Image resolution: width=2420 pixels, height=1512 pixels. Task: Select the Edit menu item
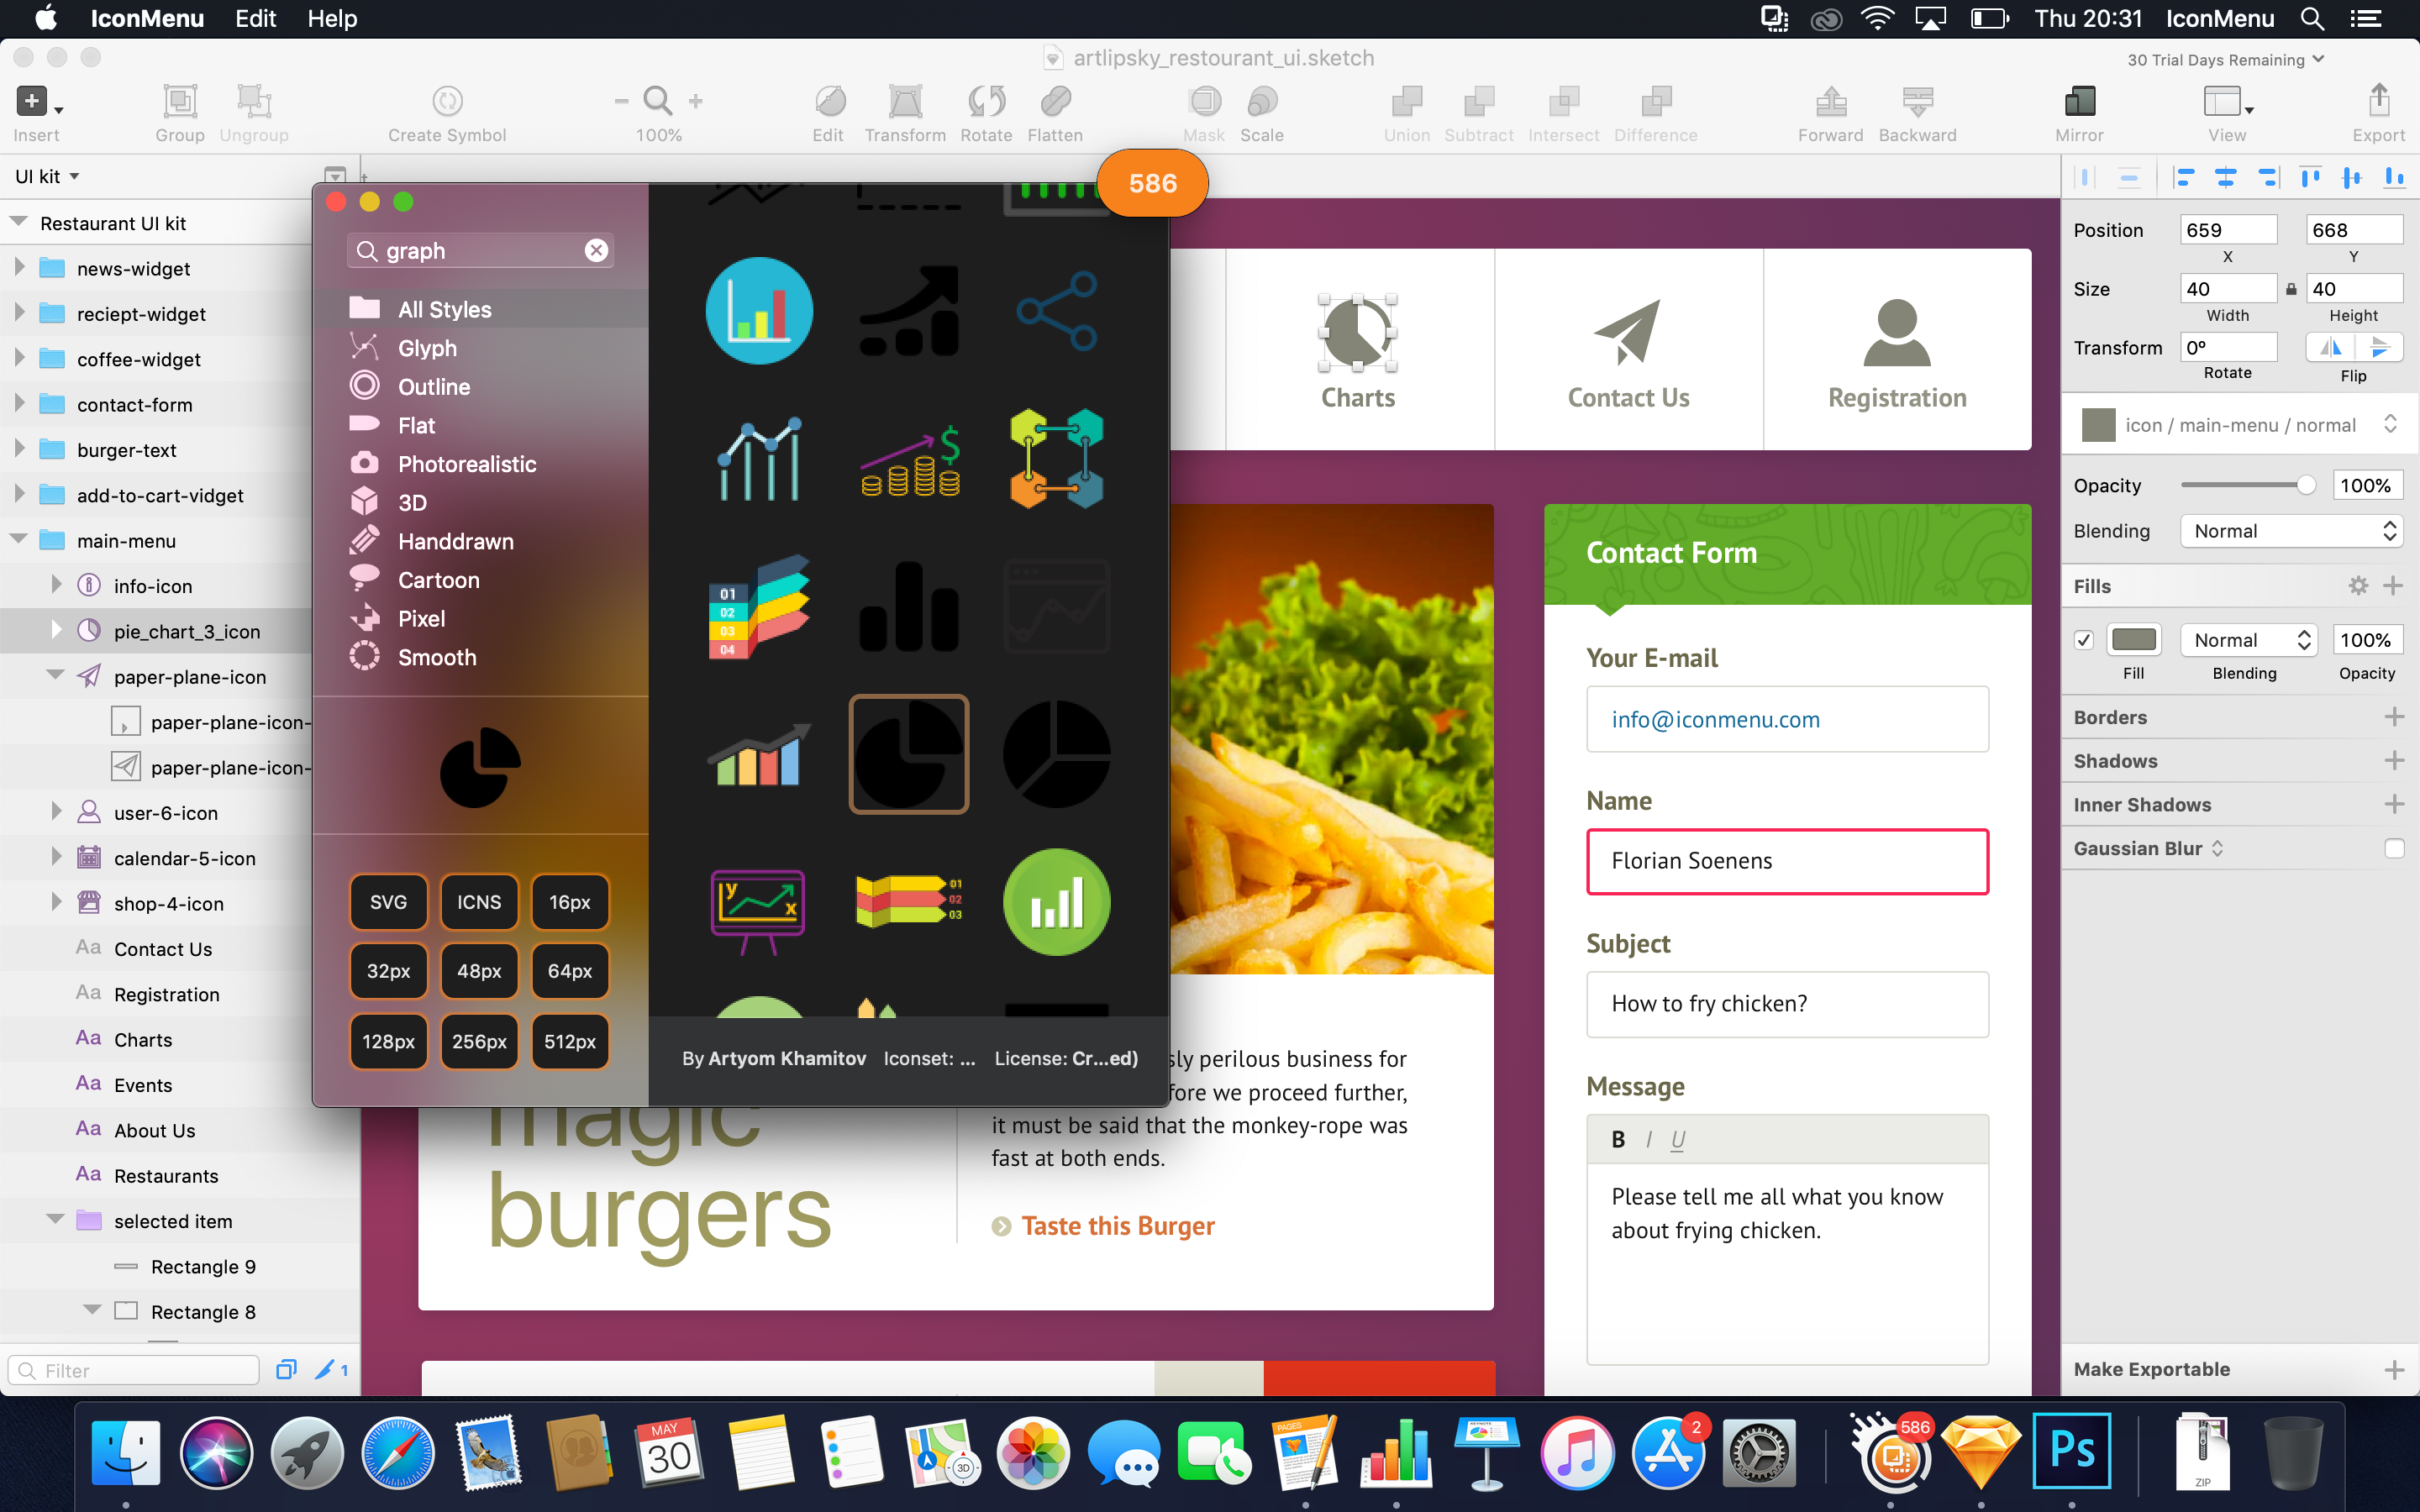pos(258,19)
